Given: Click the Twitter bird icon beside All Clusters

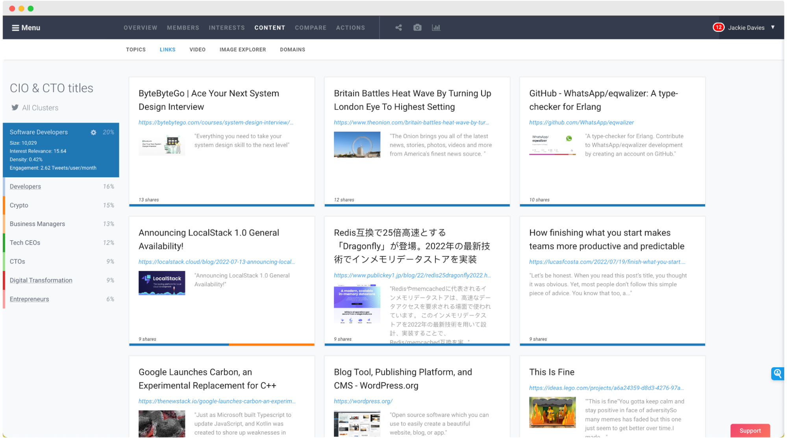Looking at the screenshot, I should point(15,107).
